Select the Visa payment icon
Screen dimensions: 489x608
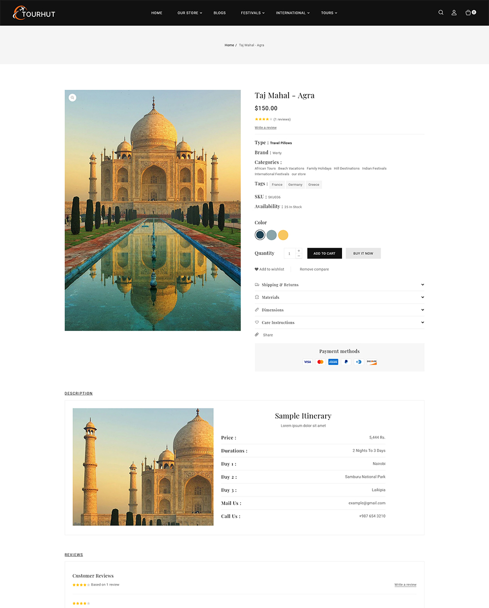pyautogui.click(x=307, y=362)
